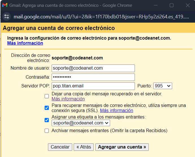Open the site information icon in address bar
195x157 pixels.
[6, 17]
